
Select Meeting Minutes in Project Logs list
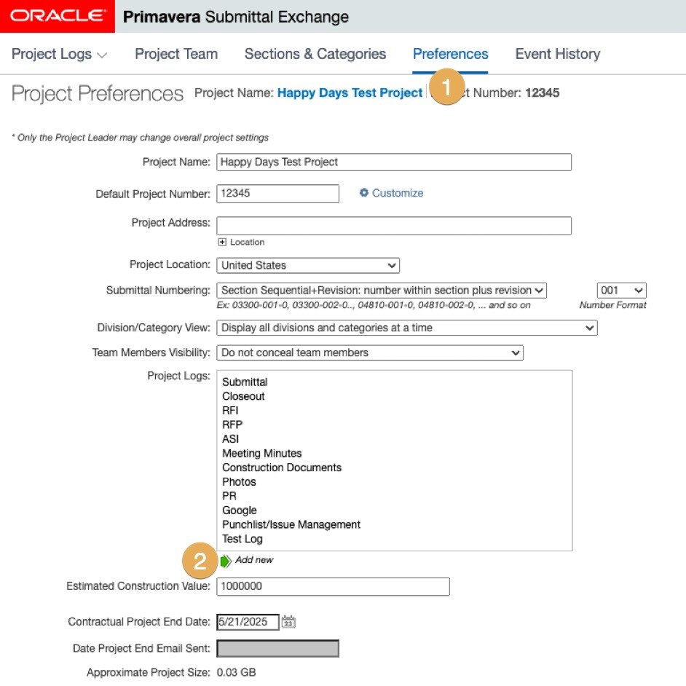(x=261, y=453)
